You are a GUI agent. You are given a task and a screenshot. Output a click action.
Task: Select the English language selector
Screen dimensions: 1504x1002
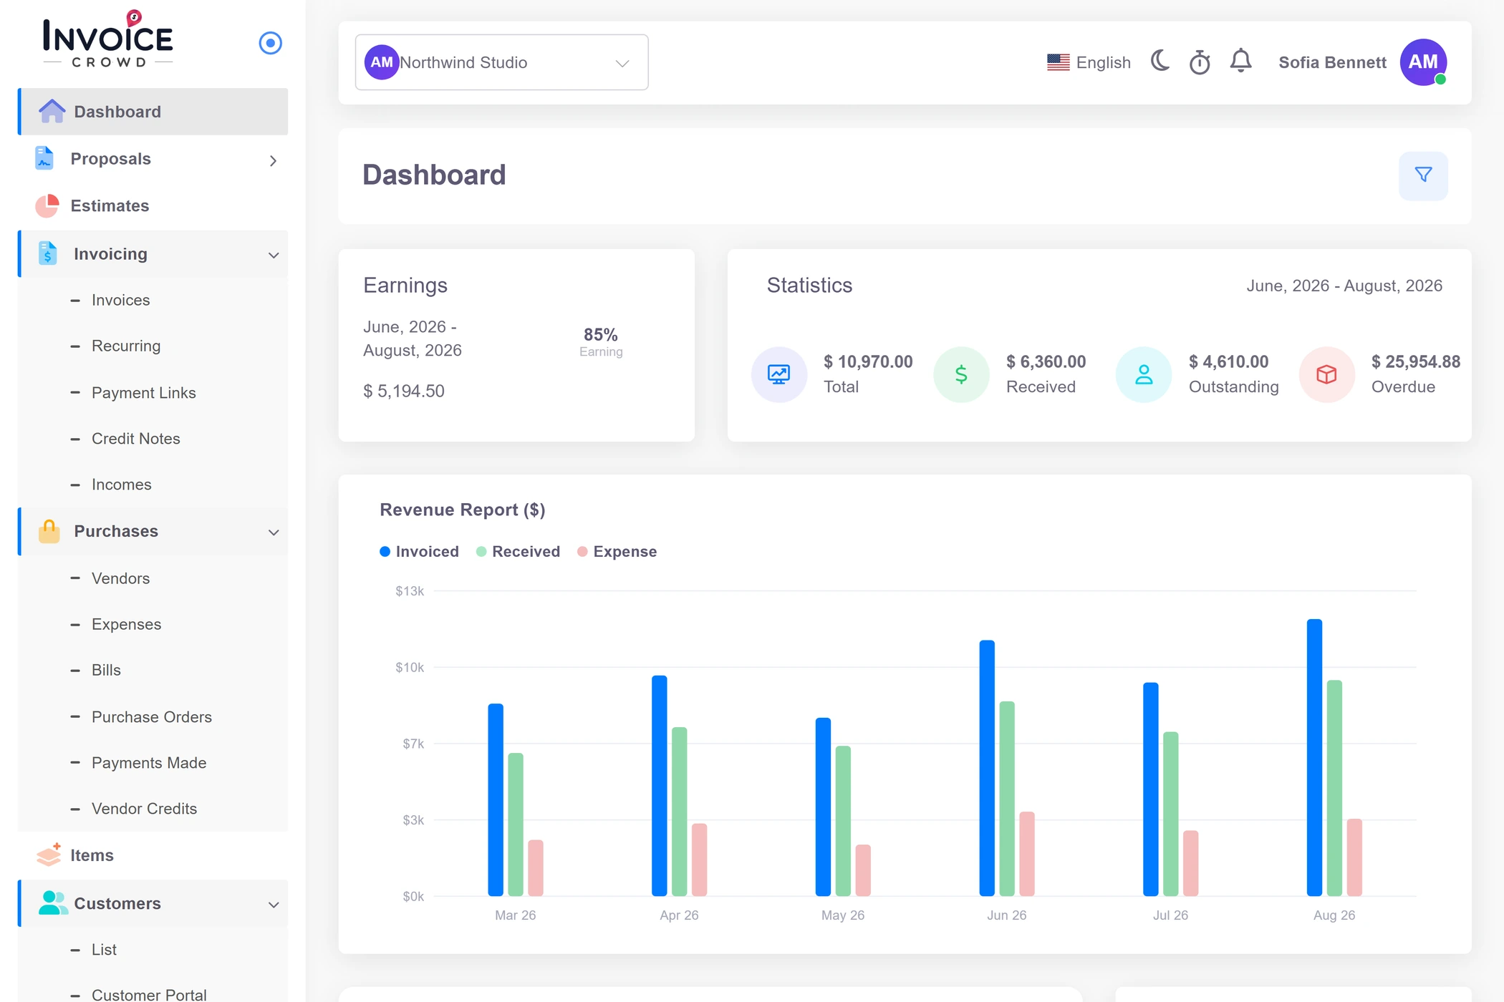[x=1089, y=62]
